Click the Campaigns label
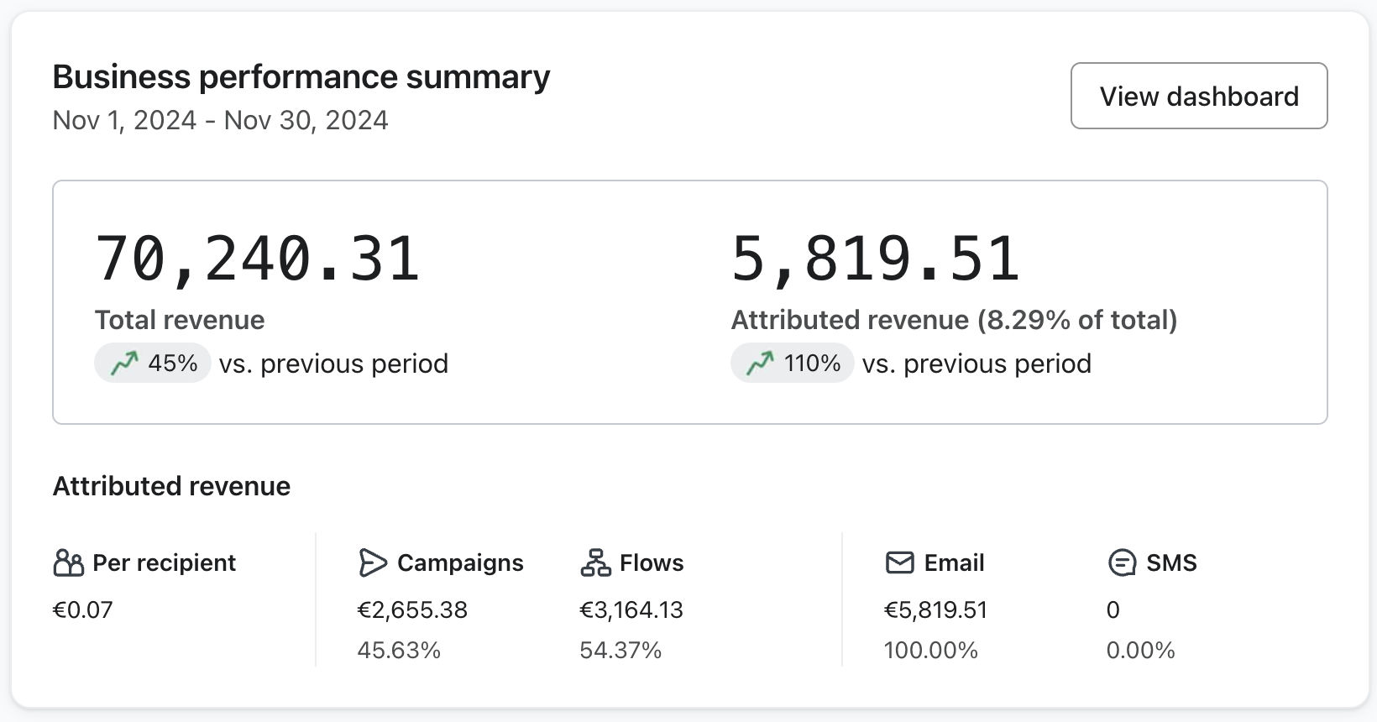This screenshot has height=722, width=1377. click(x=460, y=562)
